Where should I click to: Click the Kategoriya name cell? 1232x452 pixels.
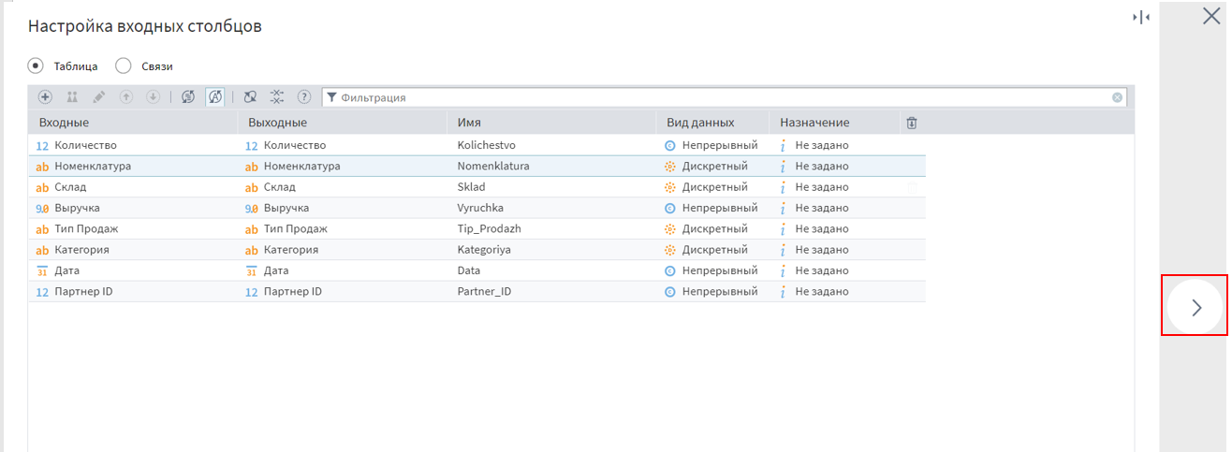[x=484, y=250]
